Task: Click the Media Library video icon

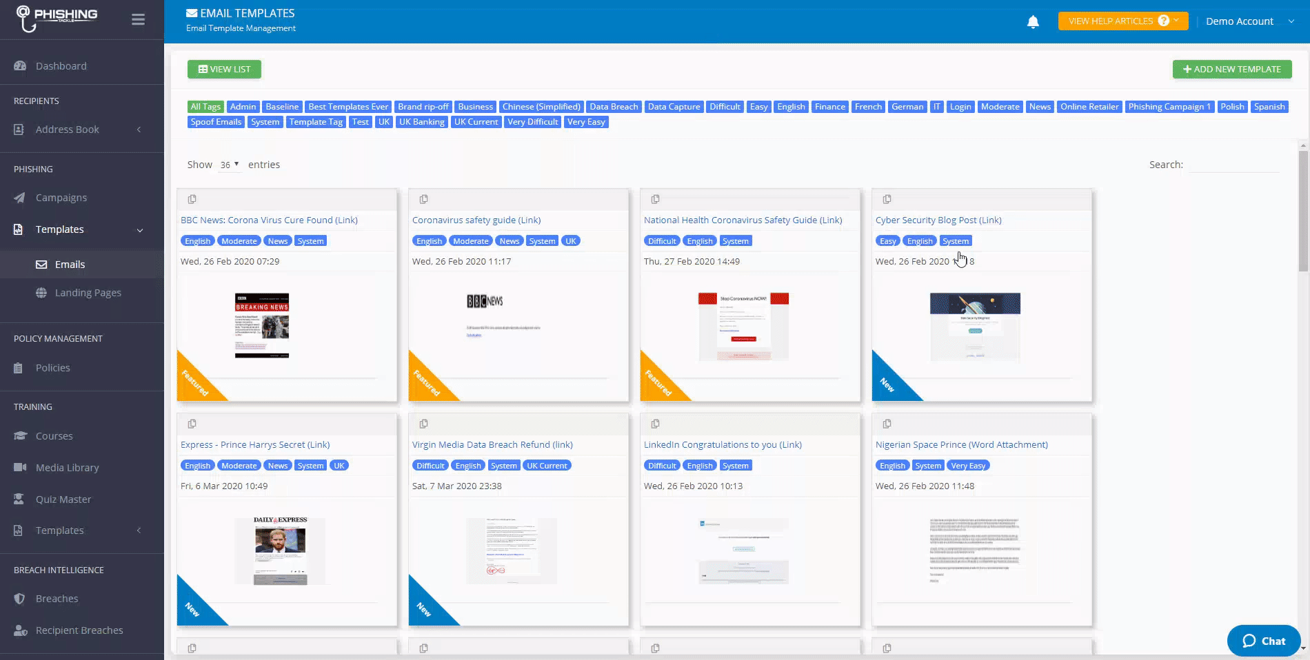Action: [20, 468]
